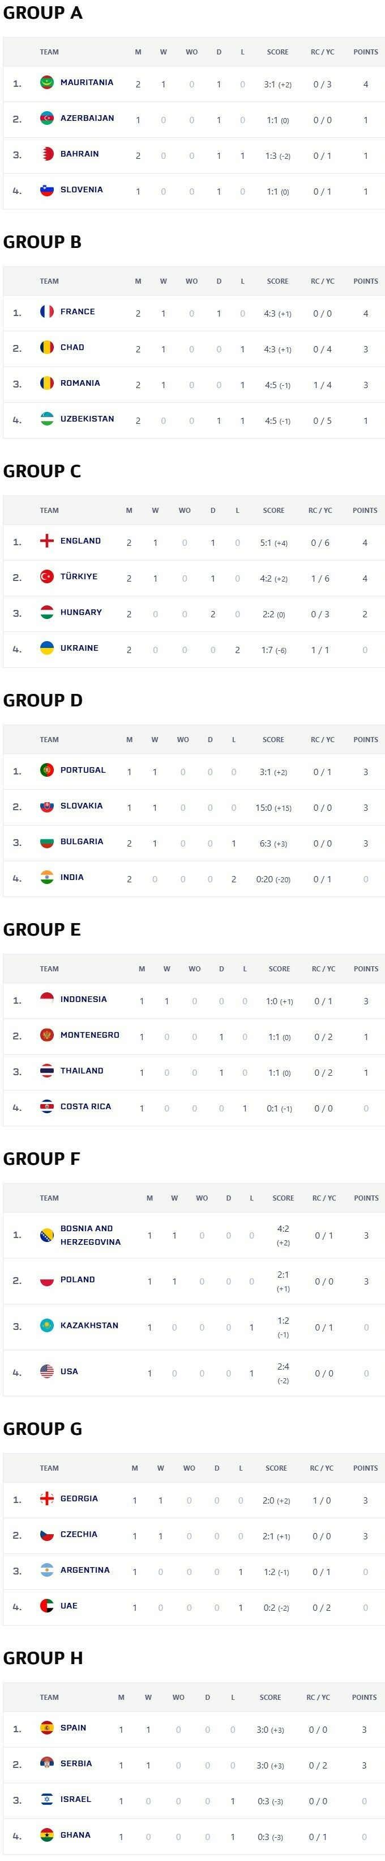This screenshot has width=385, height=1861.
Task: Click the Group A heading
Action: click(42, 13)
